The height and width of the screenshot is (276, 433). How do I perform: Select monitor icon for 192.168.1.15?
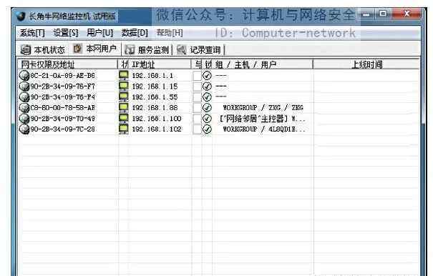coord(123,86)
